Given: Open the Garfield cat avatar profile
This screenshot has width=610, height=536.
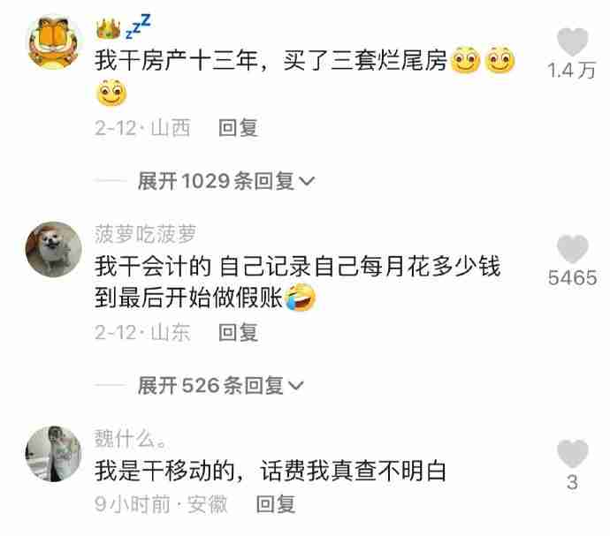Looking at the screenshot, I should 53,42.
